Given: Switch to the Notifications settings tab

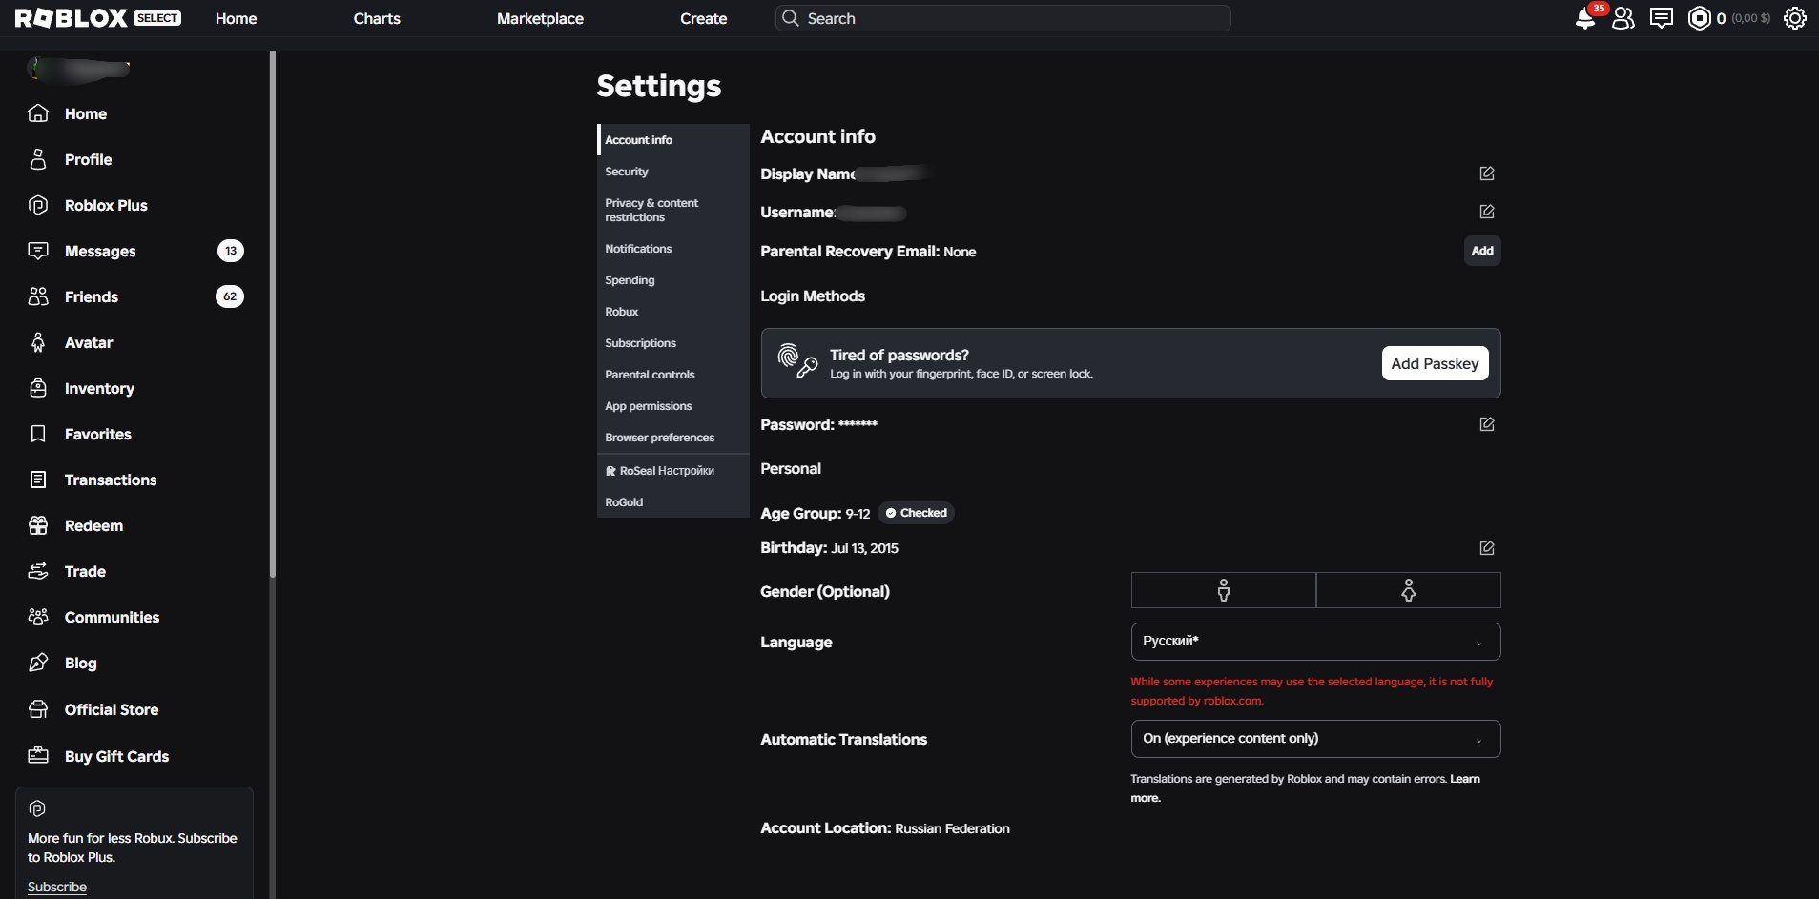Looking at the screenshot, I should (x=673, y=249).
